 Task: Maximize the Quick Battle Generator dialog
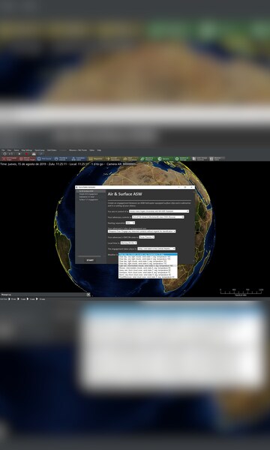click(x=185, y=187)
